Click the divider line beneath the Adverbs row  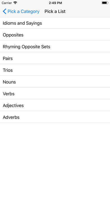click(55, 123)
